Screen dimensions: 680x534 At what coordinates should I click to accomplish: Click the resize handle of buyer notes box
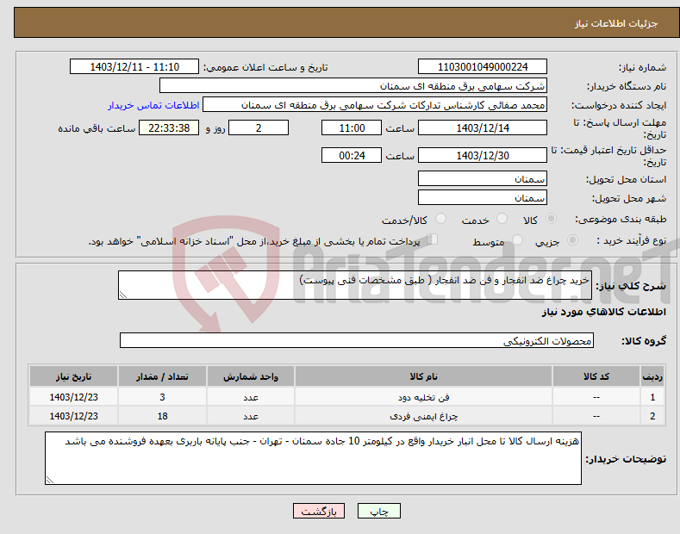[50, 481]
